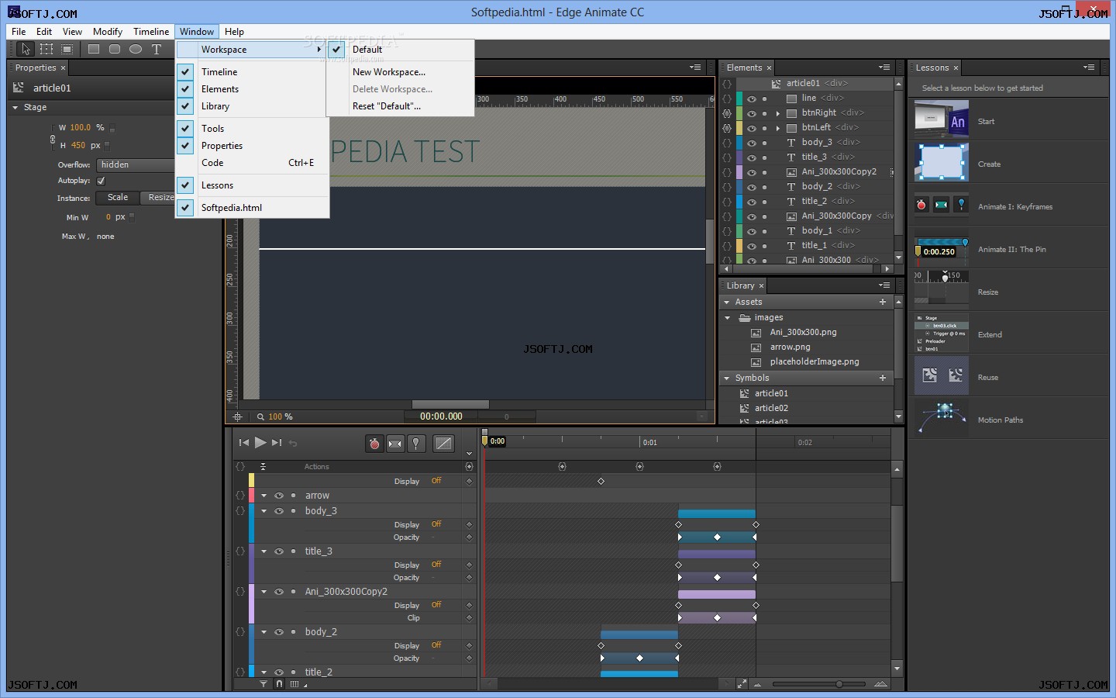Screen dimensions: 1116x698
Task: Open actions for btnRight element
Action: pyautogui.click(x=727, y=113)
